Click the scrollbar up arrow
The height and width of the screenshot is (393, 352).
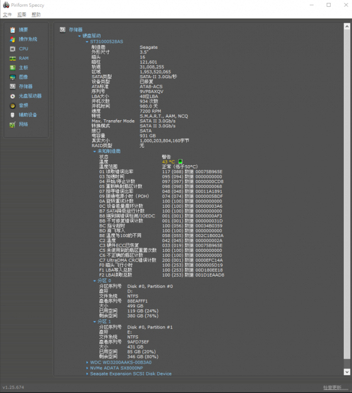point(347,26)
